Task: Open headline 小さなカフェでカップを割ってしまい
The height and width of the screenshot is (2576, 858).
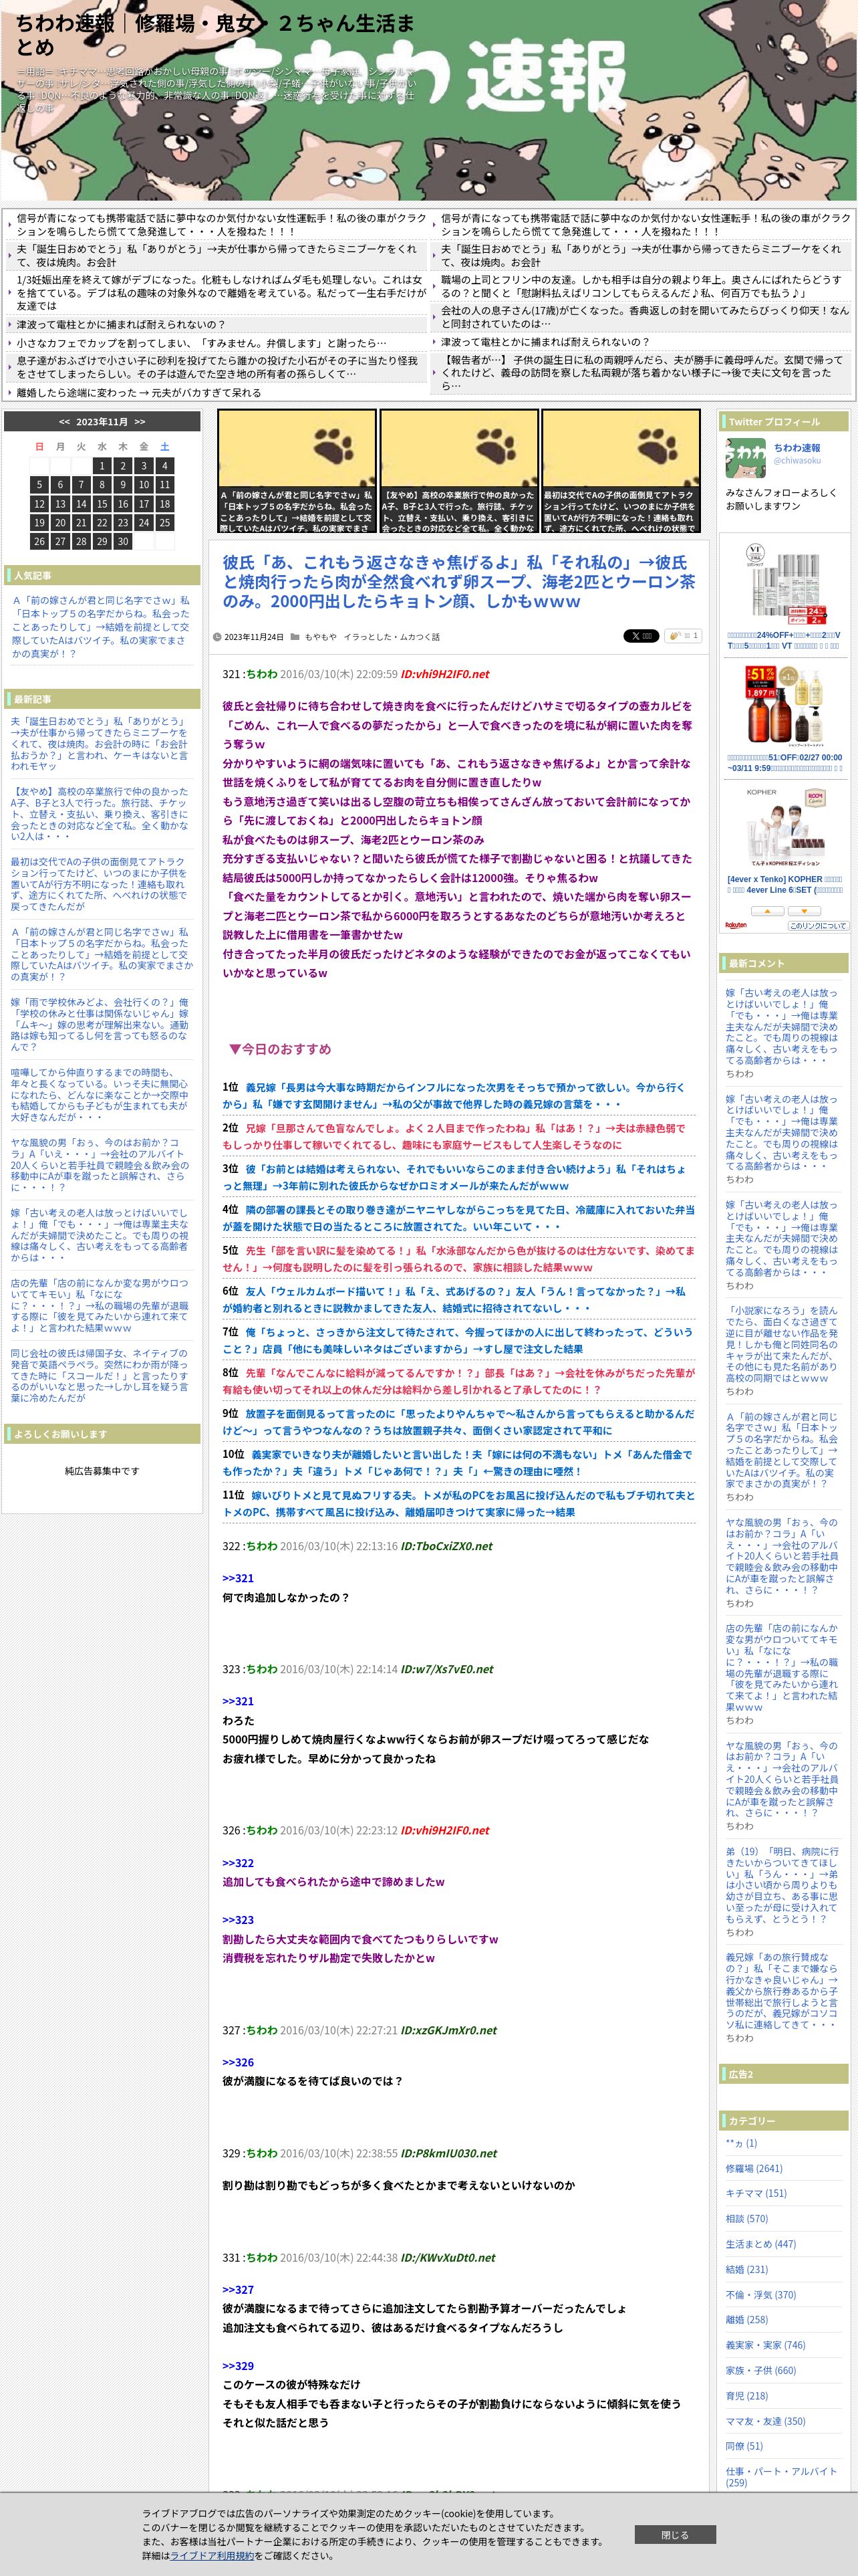Action: click(200, 343)
